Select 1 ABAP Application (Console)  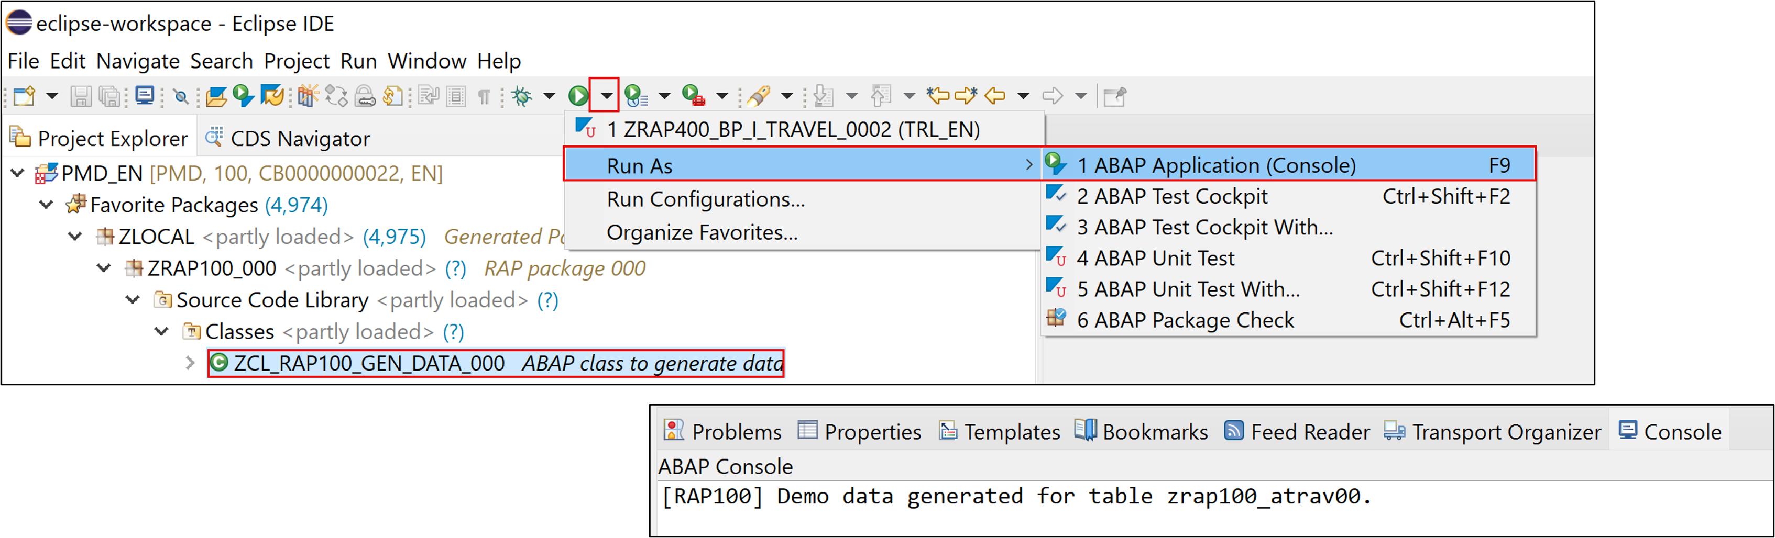click(x=1289, y=164)
